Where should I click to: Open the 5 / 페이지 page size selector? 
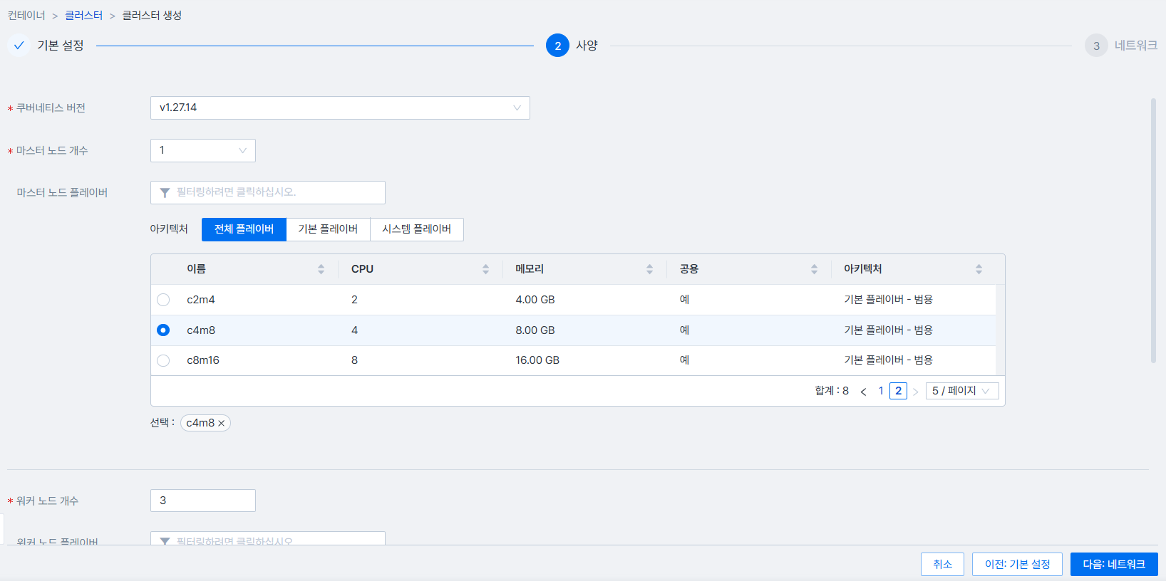coord(961,391)
